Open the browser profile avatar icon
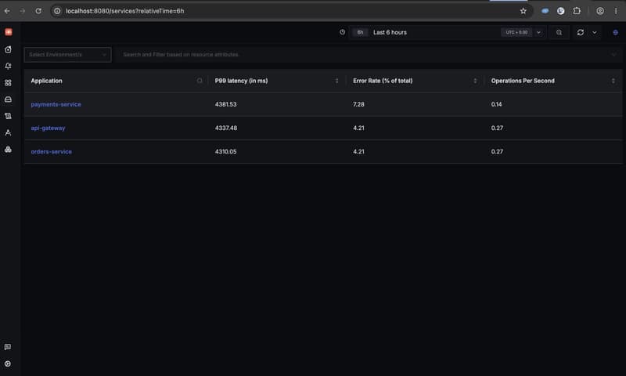The width and height of the screenshot is (626, 376). pos(600,11)
